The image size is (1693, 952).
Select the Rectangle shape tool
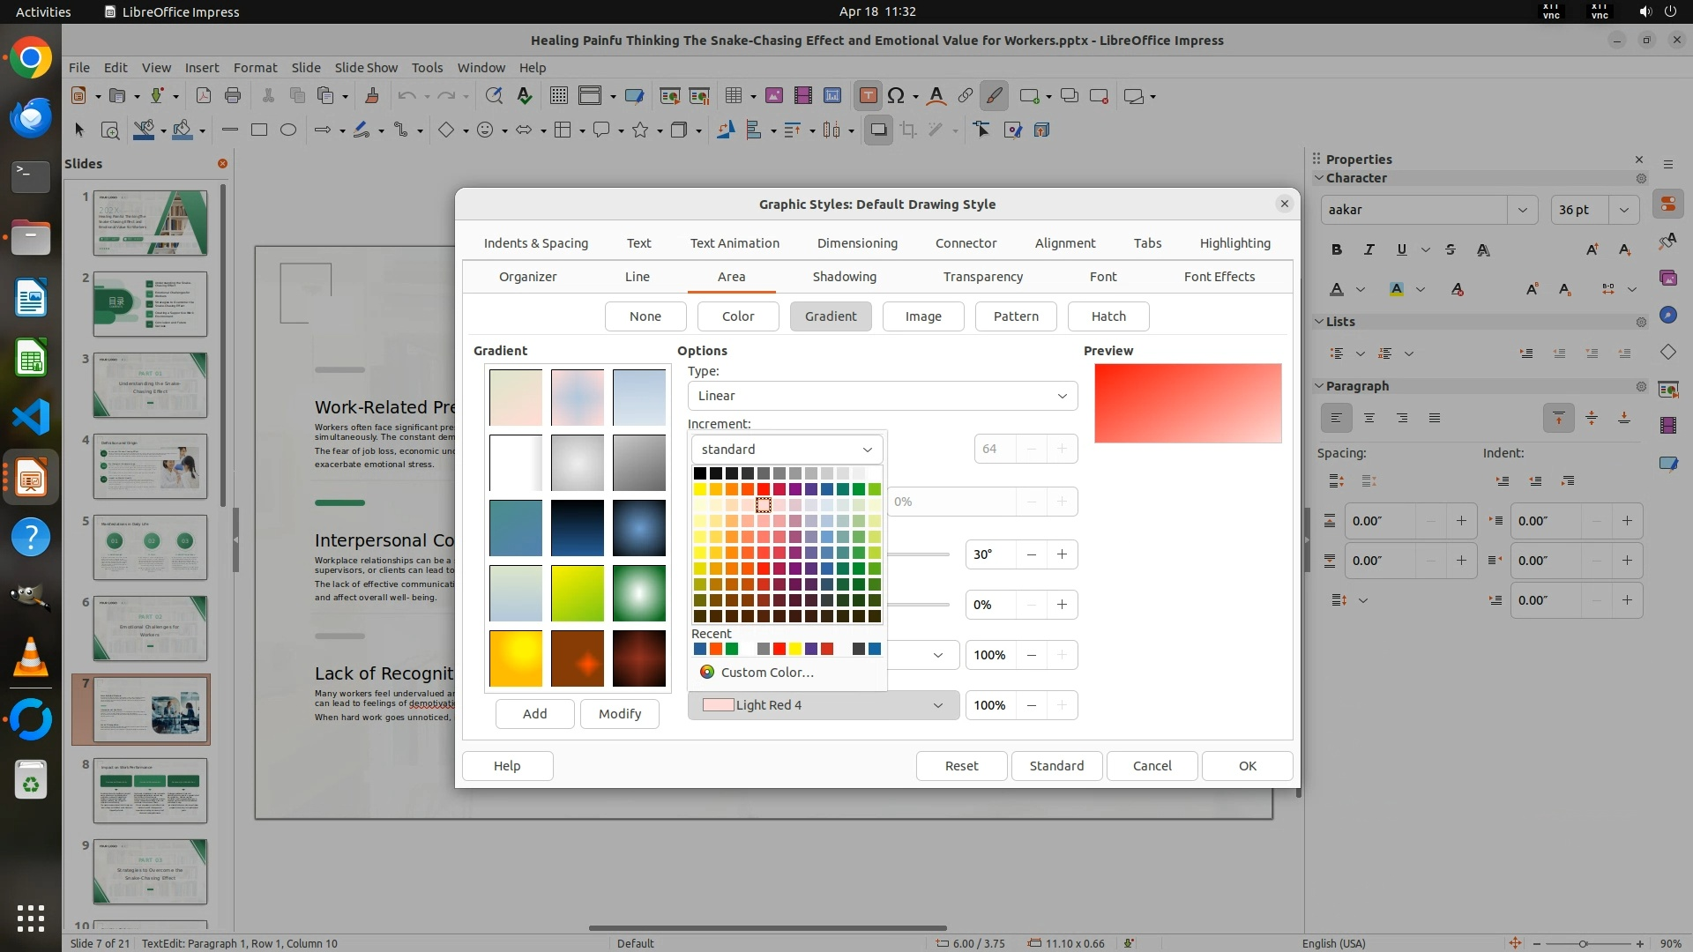[x=259, y=130]
